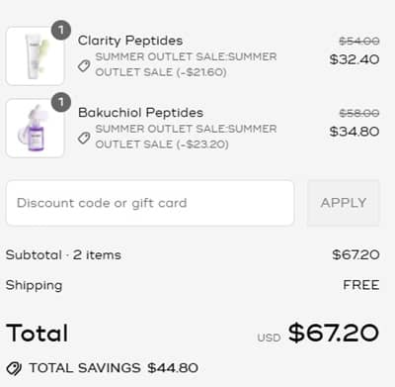Image resolution: width=395 pixels, height=387 pixels.
Task: Click the Clarity Peptides product thumbnail
Action: (35, 56)
